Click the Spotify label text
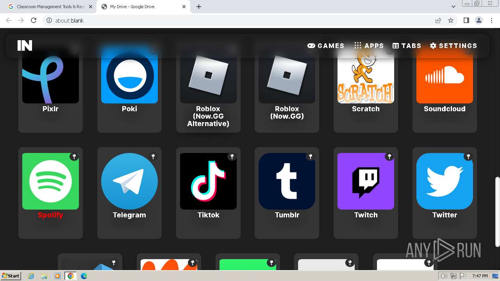 [x=50, y=215]
